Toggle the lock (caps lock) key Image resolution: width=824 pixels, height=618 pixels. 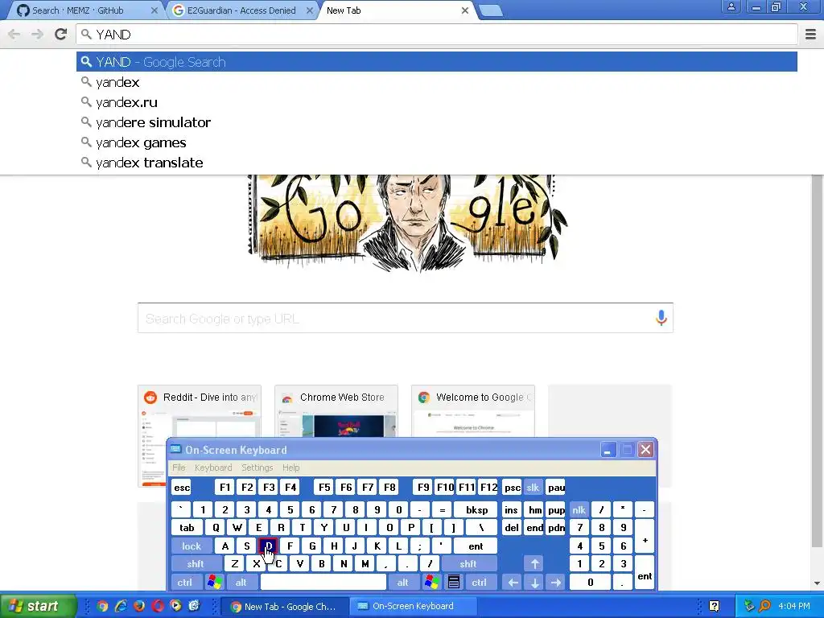coord(192,546)
